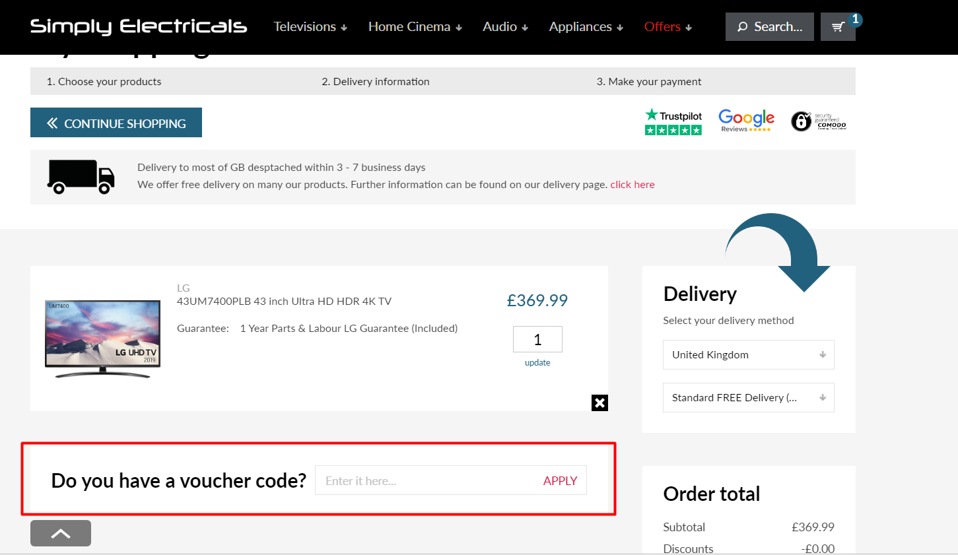
Task: Click the CONTINUE SHOPPING button
Action: [x=116, y=122]
